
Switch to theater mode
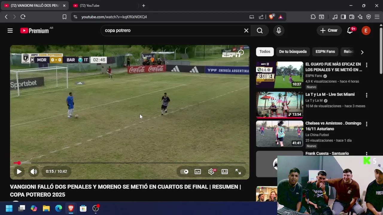pyautogui.click(x=225, y=172)
